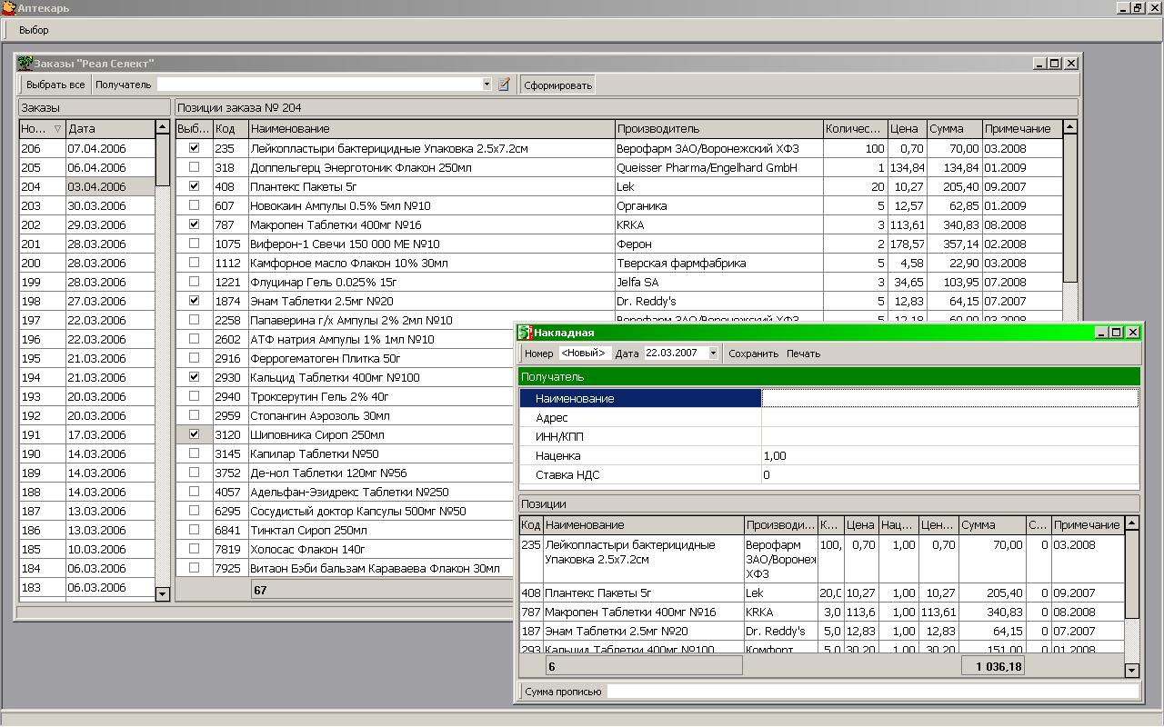Click Сохранить in the invoice toolbar
The image size is (1164, 727).
click(x=753, y=354)
